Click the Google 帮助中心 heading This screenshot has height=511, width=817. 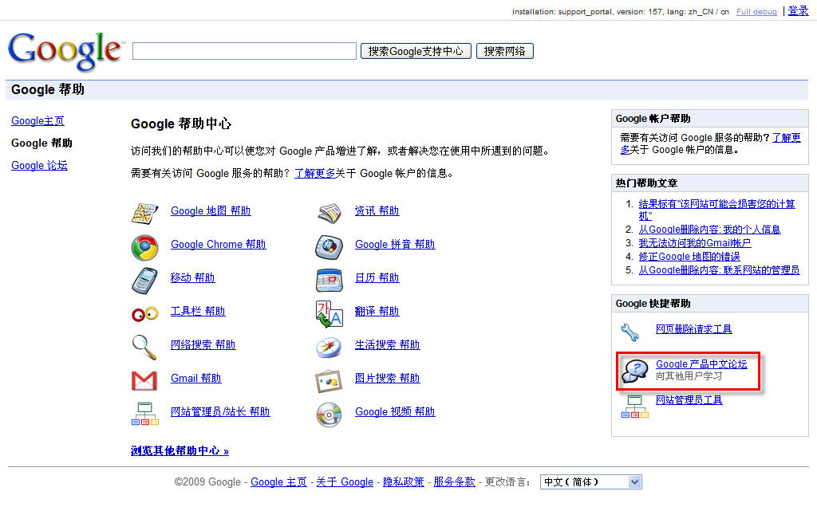(x=181, y=124)
